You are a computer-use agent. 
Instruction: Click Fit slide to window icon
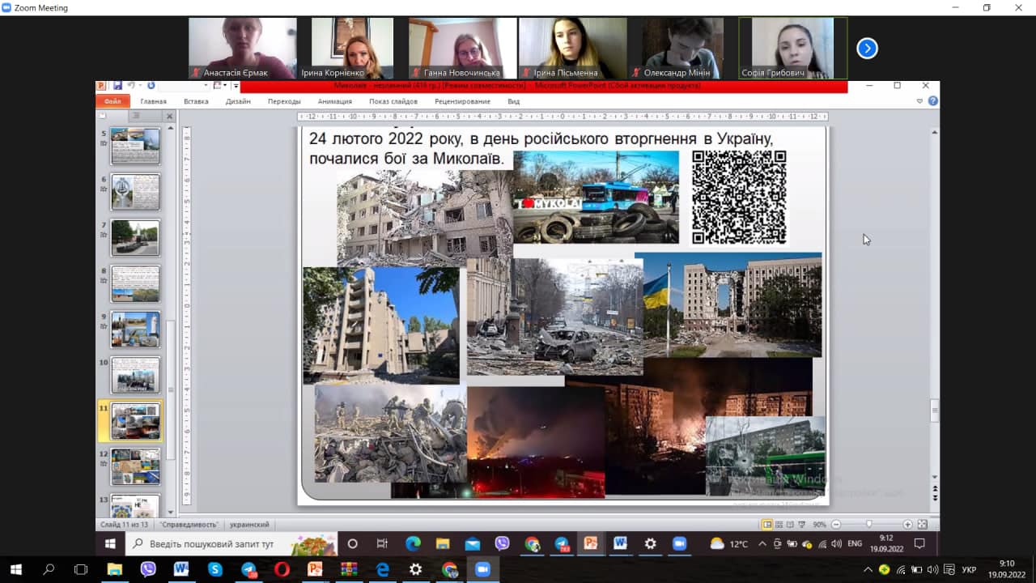(922, 525)
